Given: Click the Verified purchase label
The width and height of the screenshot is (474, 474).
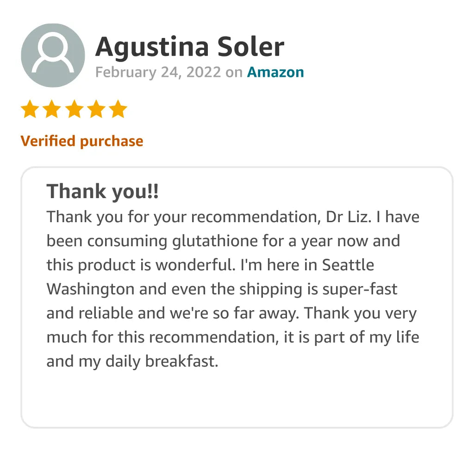Looking at the screenshot, I should tap(82, 141).
